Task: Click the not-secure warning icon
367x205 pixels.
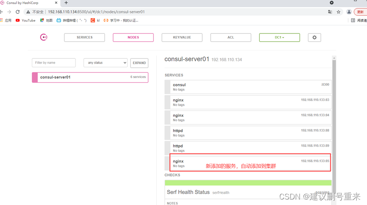Action: click(28, 12)
